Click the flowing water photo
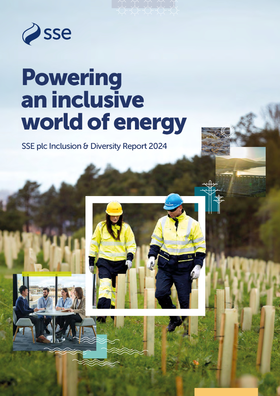 [216, 141]
